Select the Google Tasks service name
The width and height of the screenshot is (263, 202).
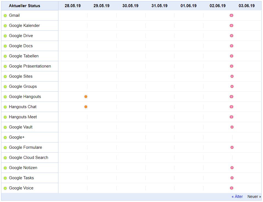point(21,178)
